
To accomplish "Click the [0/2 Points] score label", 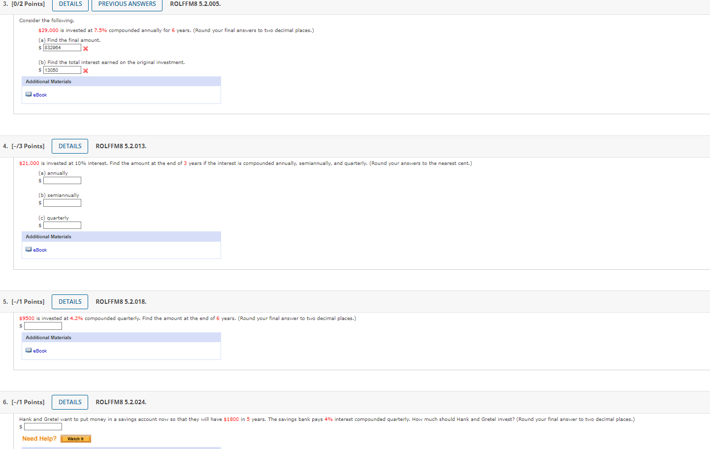I will tap(28, 4).
